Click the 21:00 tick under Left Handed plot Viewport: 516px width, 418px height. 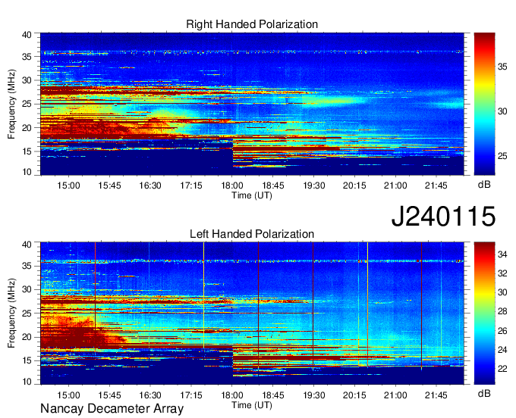pos(395,395)
